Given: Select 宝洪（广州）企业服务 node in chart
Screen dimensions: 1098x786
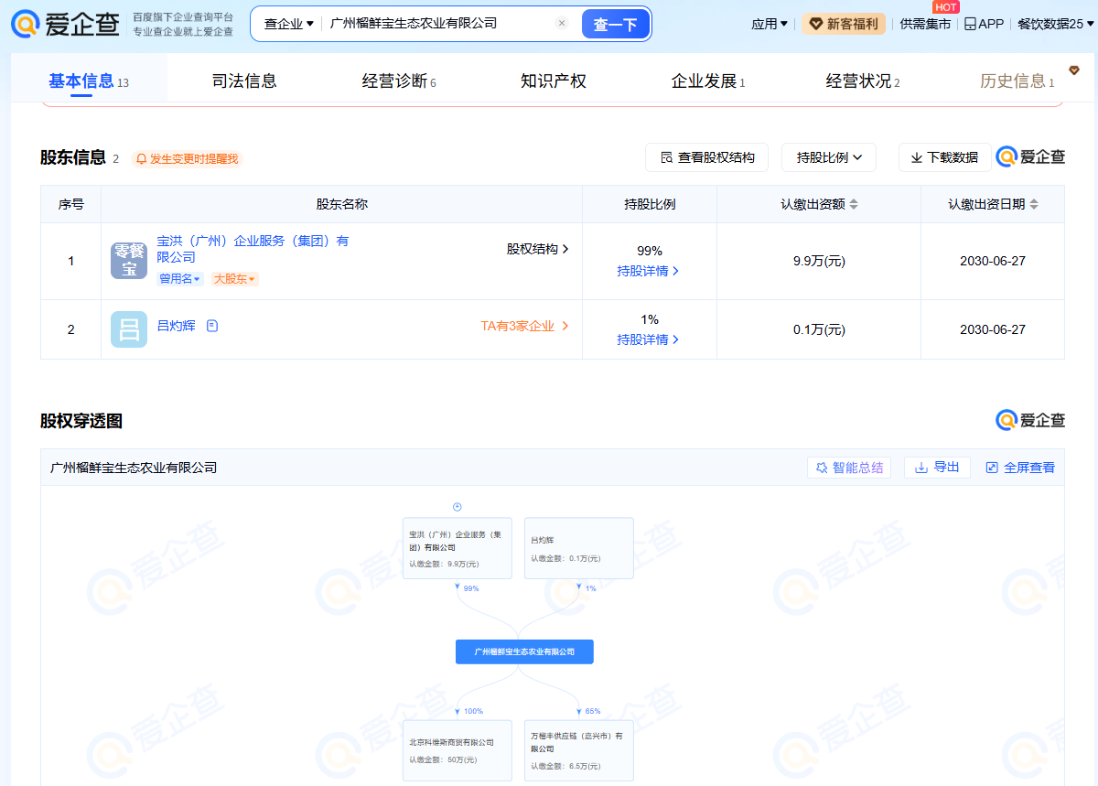Looking at the screenshot, I should [457, 548].
